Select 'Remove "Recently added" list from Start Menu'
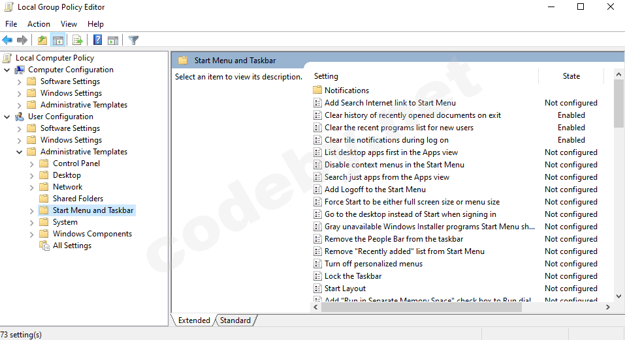 coord(404,251)
